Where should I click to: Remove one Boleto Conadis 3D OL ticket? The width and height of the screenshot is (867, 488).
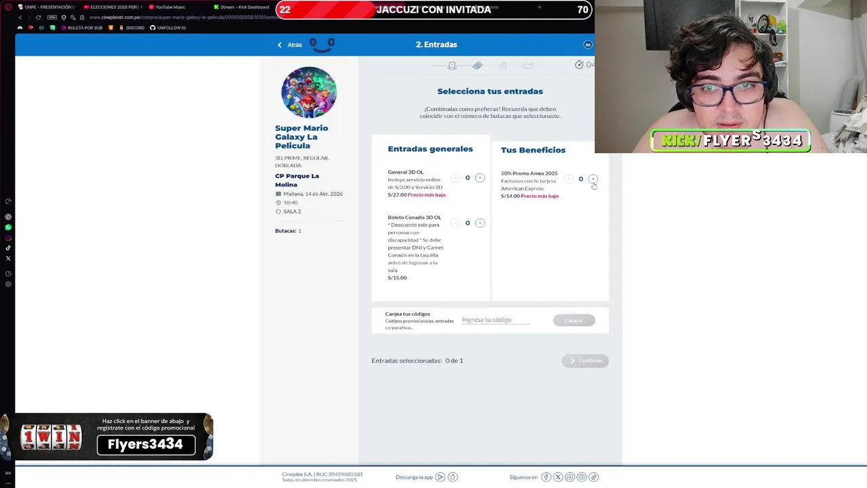[455, 223]
